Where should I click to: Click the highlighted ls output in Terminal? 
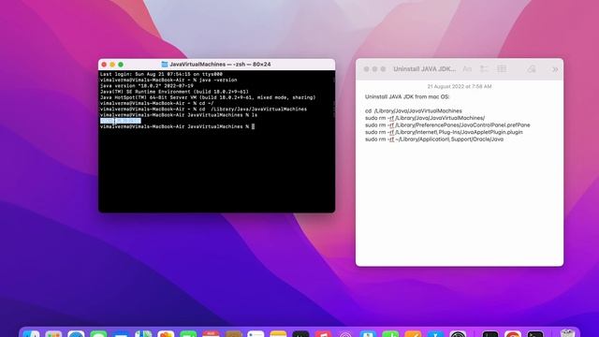point(121,121)
